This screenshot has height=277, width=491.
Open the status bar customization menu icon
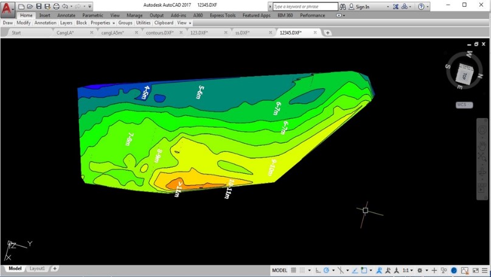[485, 270]
